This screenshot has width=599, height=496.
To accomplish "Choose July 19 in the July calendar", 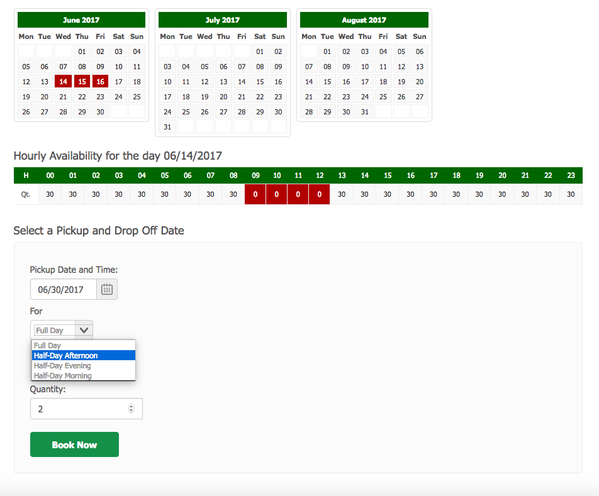I will pyautogui.click(x=204, y=97).
